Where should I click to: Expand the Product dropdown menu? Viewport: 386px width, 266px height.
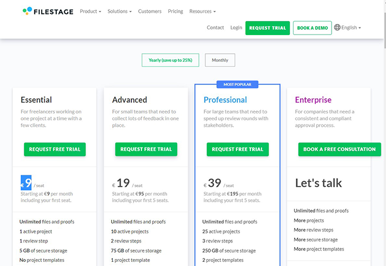pyautogui.click(x=90, y=11)
